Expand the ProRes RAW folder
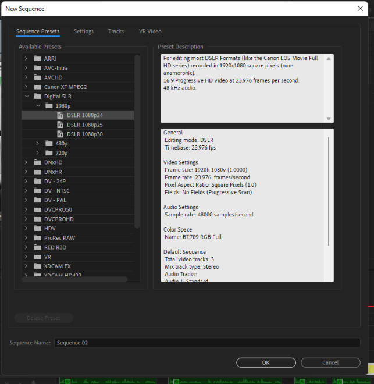 click(x=26, y=238)
